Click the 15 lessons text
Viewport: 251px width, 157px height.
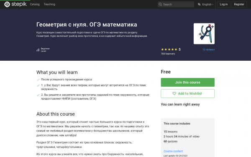[171, 131]
